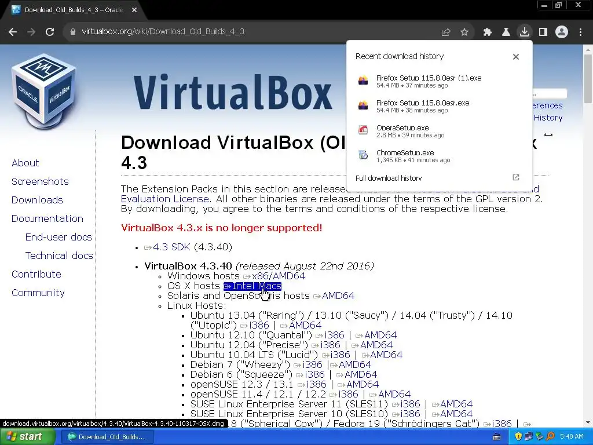Reload the page with the refresh icon
593x445 pixels.
[50, 32]
